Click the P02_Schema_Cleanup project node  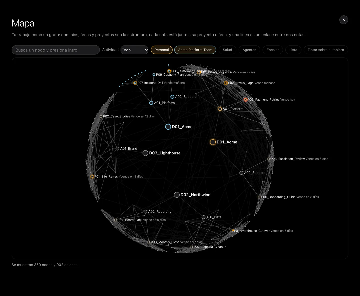click(192, 247)
